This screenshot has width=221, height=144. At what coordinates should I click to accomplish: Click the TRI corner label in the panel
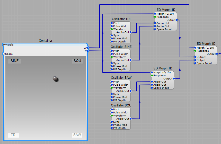pyautogui.click(x=14, y=135)
